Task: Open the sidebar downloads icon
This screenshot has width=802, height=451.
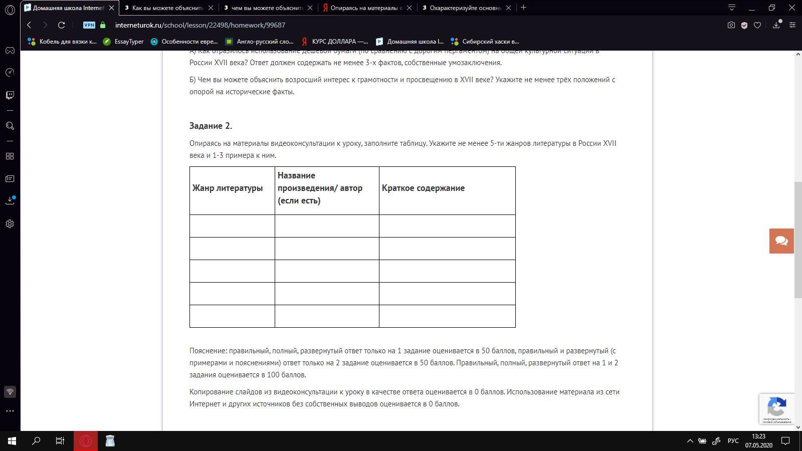Action: pyautogui.click(x=10, y=200)
